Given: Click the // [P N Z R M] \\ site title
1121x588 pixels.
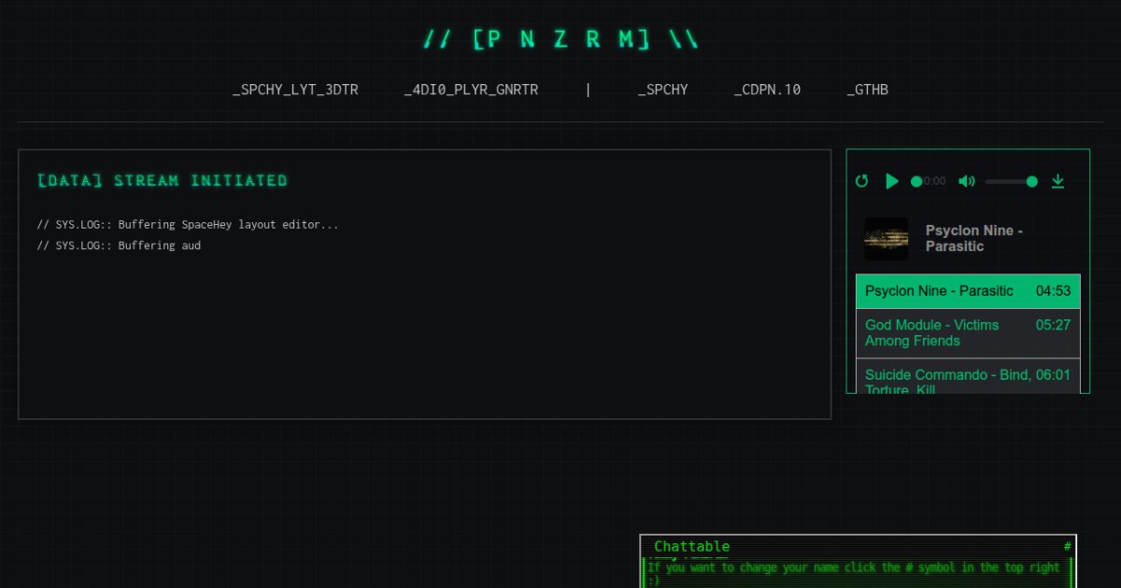Looking at the screenshot, I should click(560, 39).
